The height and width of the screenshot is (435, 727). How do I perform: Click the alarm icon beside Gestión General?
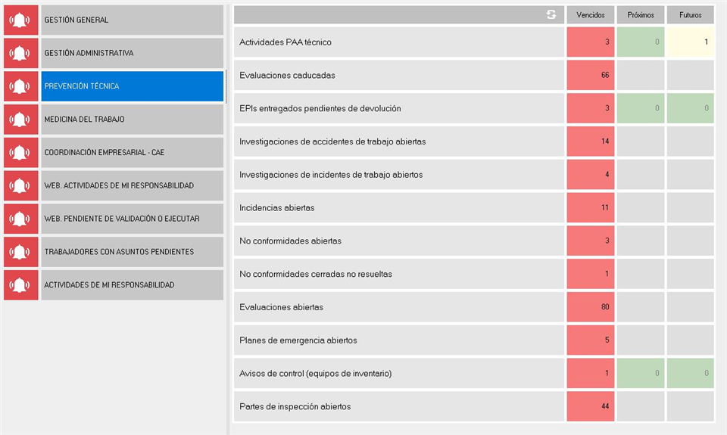click(x=20, y=20)
